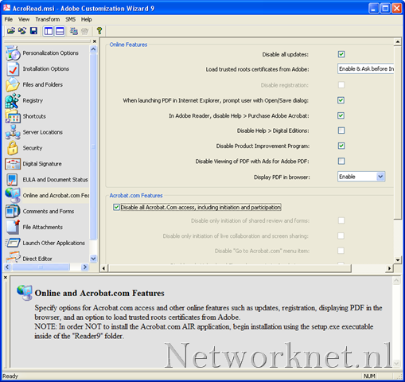Open the View menu
This screenshot has height=382, width=405.
point(24,19)
